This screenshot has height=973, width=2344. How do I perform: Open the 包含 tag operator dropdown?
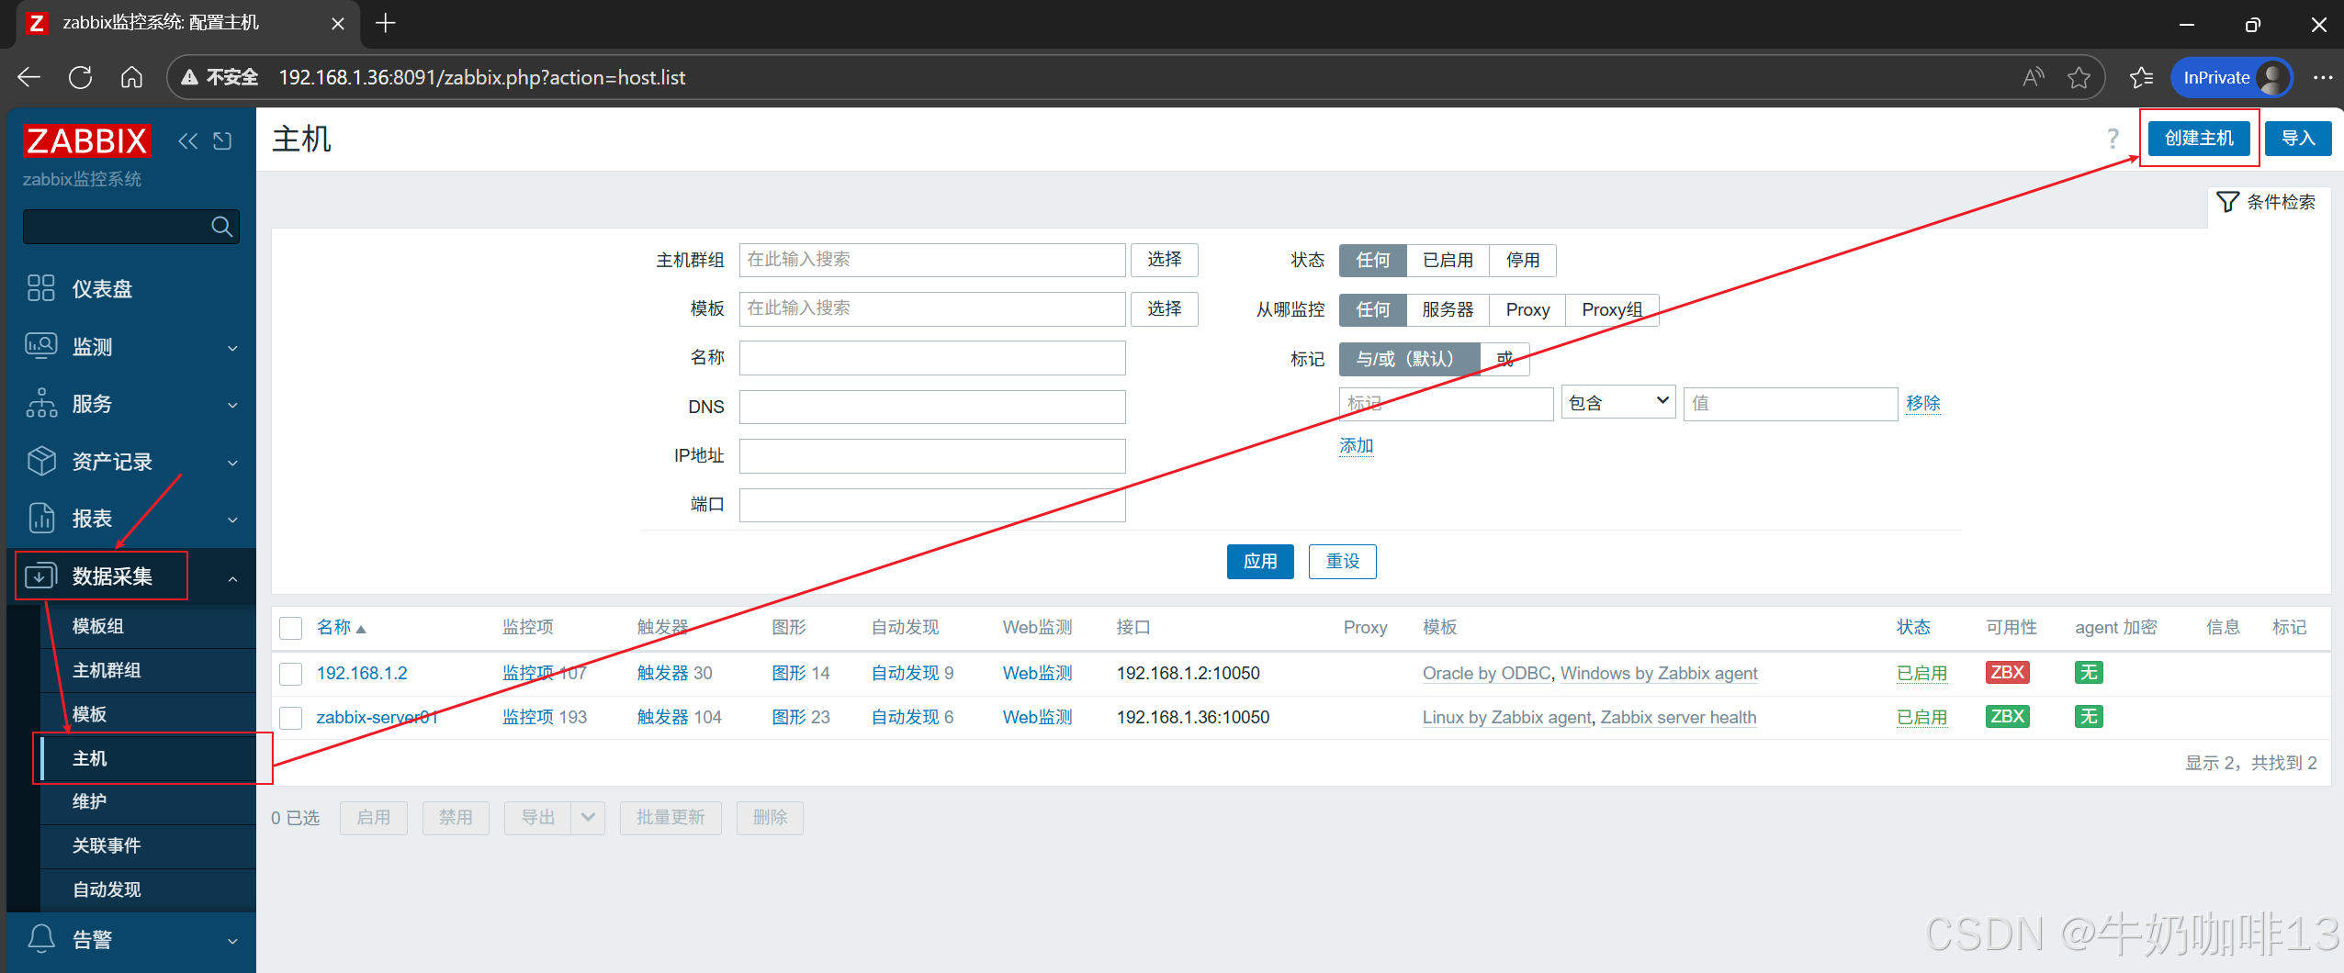point(1618,403)
